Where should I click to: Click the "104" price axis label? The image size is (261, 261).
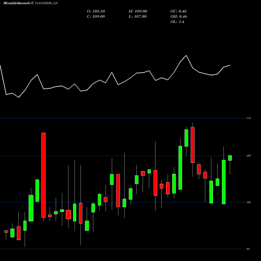248,202
